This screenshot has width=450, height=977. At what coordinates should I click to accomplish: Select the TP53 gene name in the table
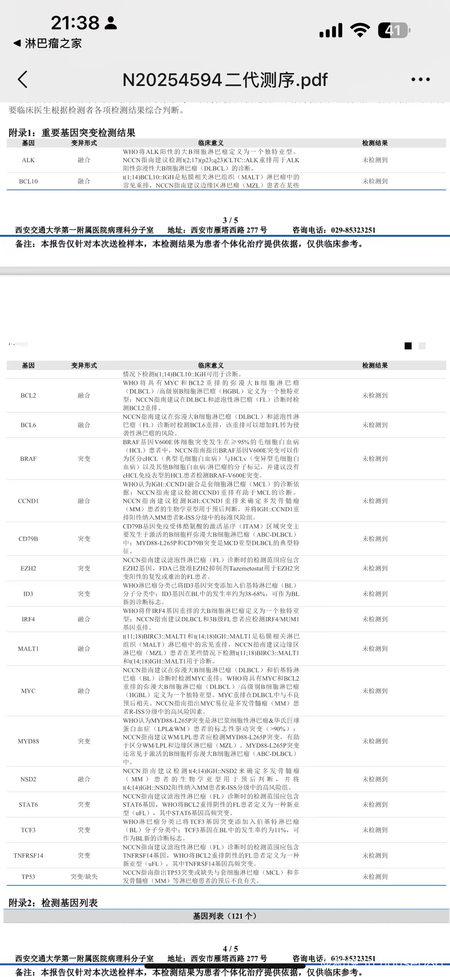click(28, 877)
